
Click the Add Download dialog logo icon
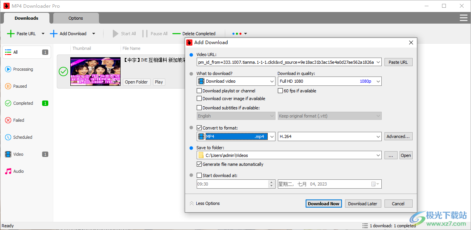[189, 43]
